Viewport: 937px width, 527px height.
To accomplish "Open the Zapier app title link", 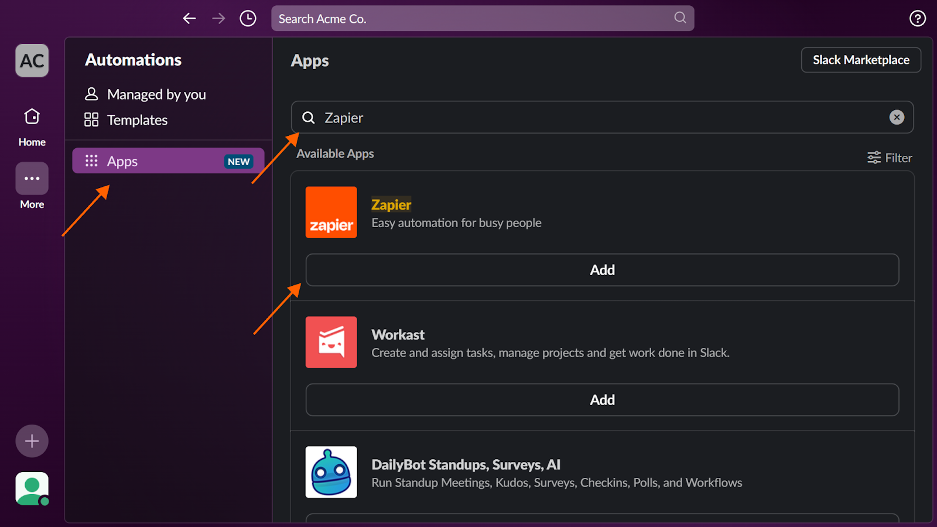I will pos(391,204).
